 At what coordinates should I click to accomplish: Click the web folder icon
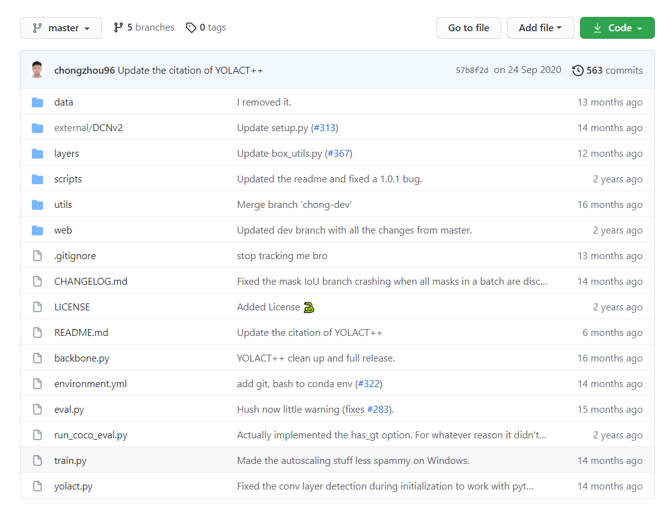[x=37, y=230]
